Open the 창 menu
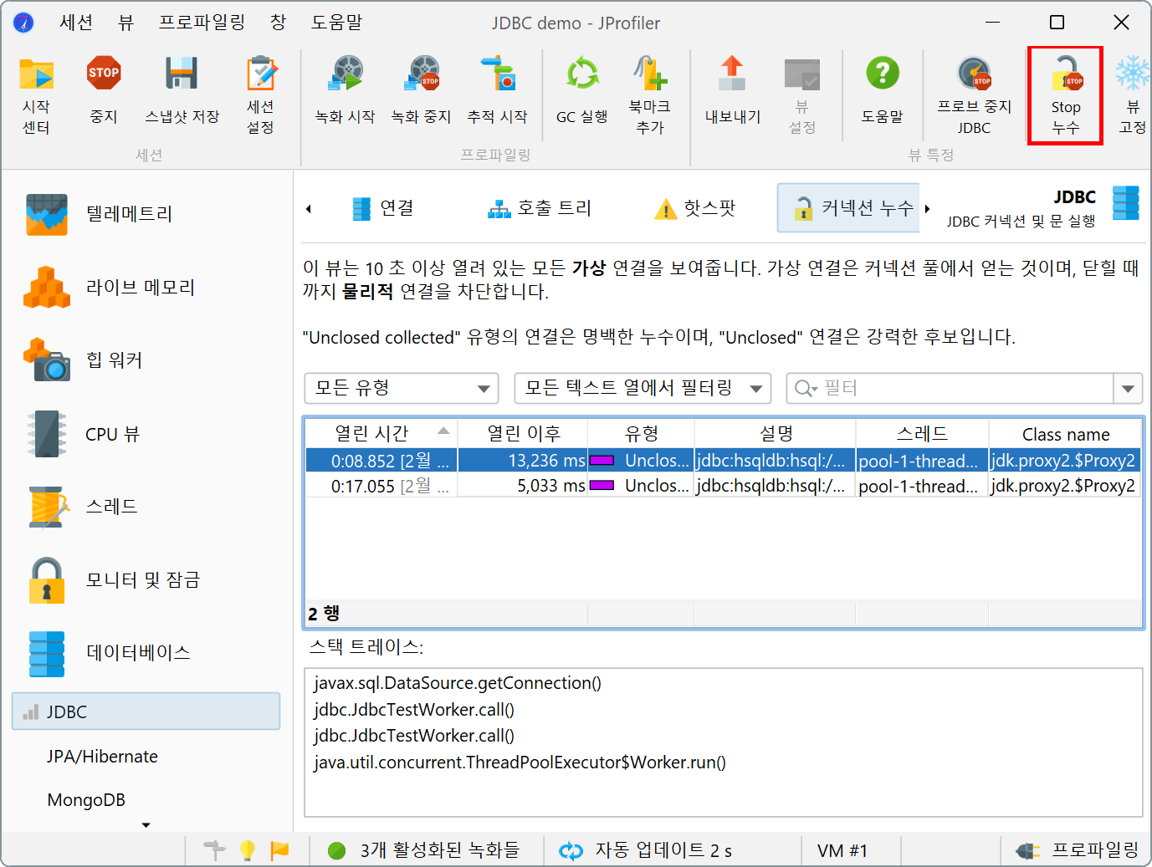1152x867 pixels. coord(279,23)
